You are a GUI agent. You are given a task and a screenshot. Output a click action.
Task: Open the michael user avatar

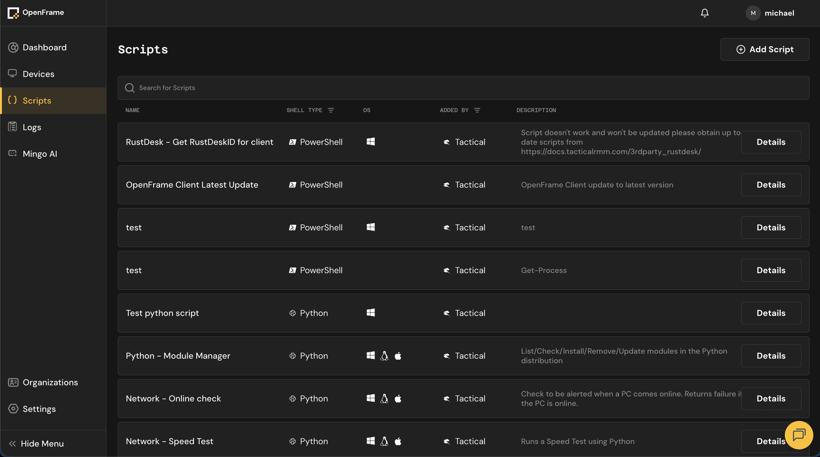[x=753, y=13]
